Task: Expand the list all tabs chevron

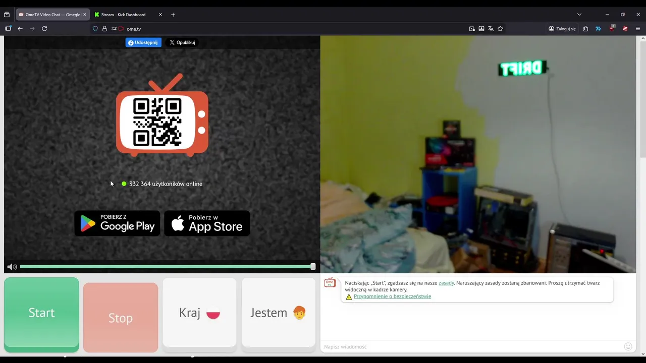Action: (579, 15)
